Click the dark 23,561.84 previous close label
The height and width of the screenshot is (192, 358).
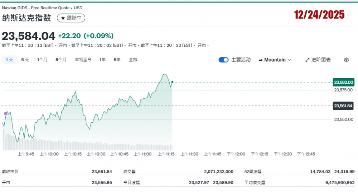point(344,106)
